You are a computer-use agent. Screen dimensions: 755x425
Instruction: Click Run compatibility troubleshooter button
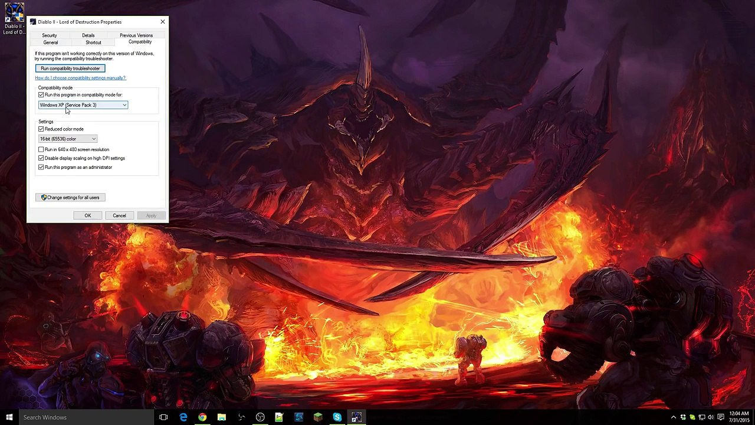tap(70, 68)
